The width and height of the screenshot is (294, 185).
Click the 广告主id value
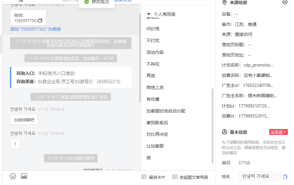click(258, 85)
